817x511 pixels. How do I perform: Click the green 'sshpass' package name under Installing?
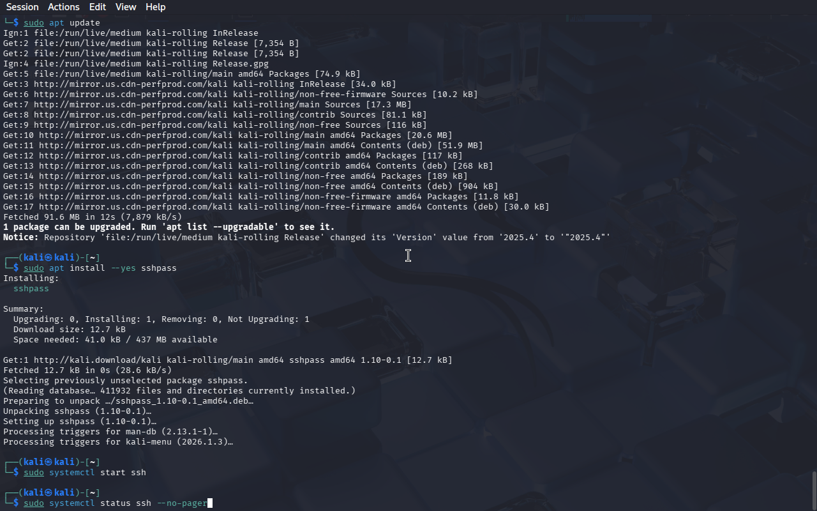(x=31, y=289)
